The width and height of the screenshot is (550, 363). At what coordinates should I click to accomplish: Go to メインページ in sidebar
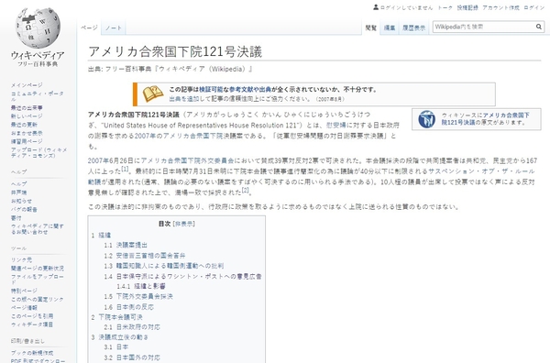pyautogui.click(x=27, y=85)
